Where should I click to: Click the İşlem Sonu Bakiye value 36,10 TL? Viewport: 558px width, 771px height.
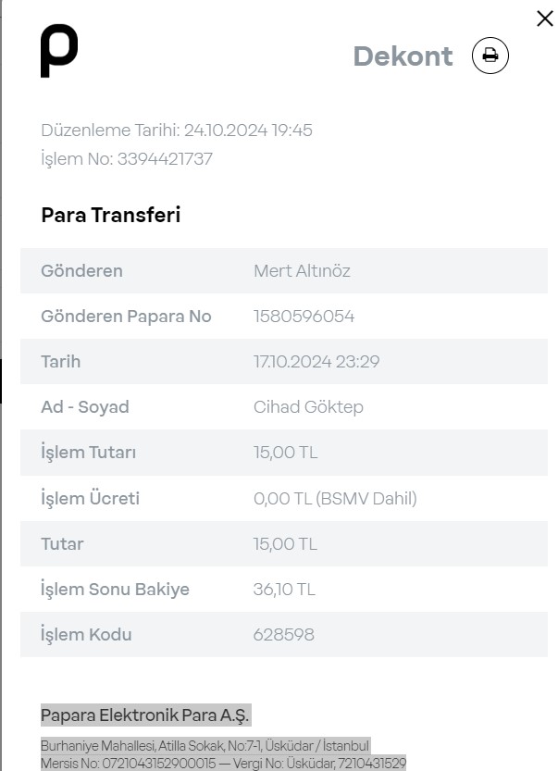[284, 589]
